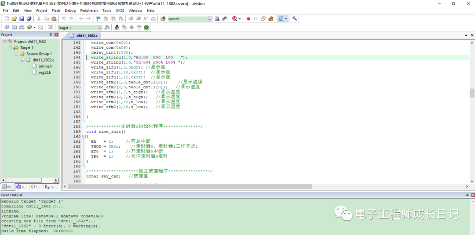Open the Flash menu
This screenshot has height=235, width=475.
[56, 10]
